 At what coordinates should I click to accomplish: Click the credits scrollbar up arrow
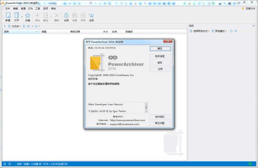[146, 104]
